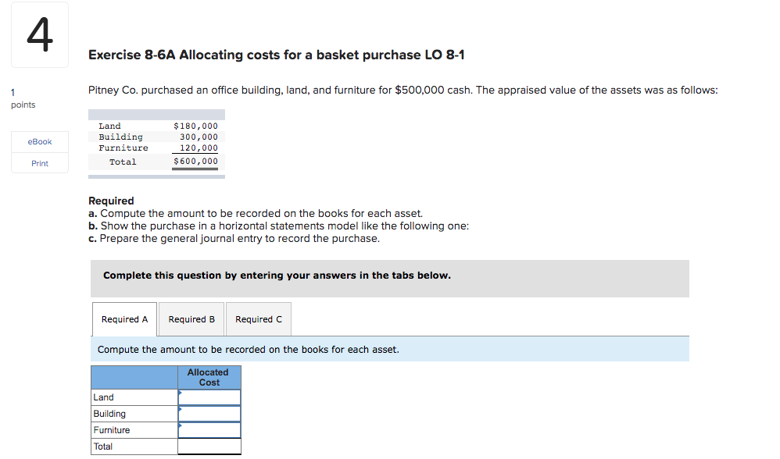
Task: Click the Building allocated cost input field
Action: tap(209, 414)
